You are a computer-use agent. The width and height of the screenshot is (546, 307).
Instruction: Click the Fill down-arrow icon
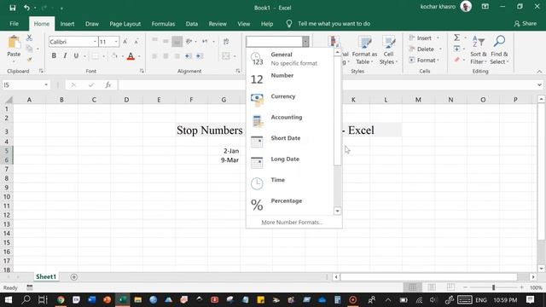pos(457,49)
